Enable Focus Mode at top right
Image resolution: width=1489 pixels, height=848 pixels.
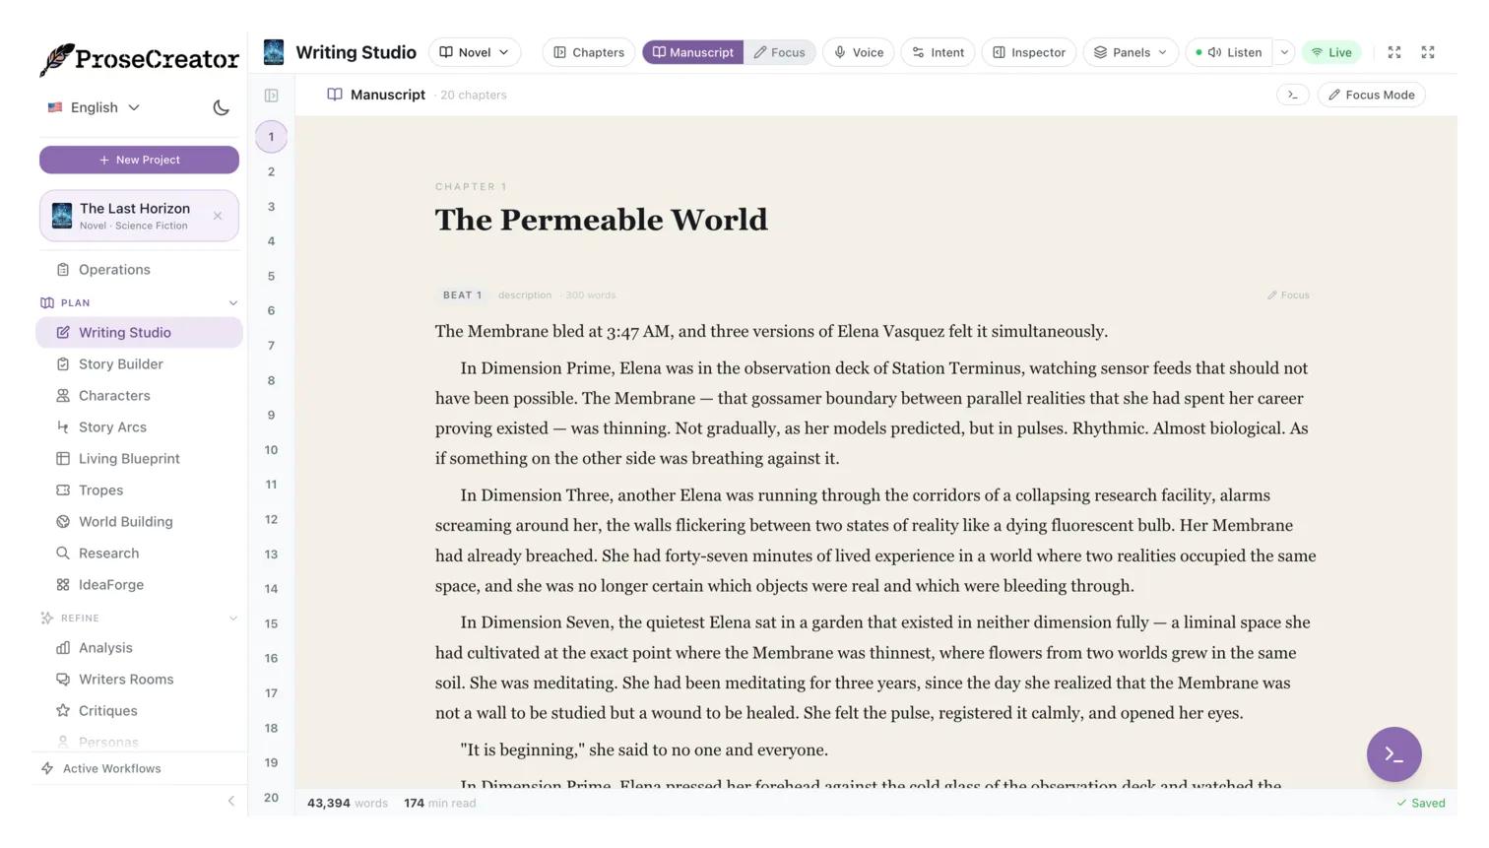coord(1371,95)
